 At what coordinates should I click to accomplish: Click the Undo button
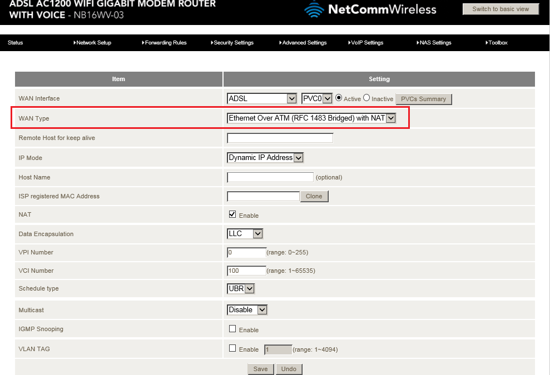[289, 369]
